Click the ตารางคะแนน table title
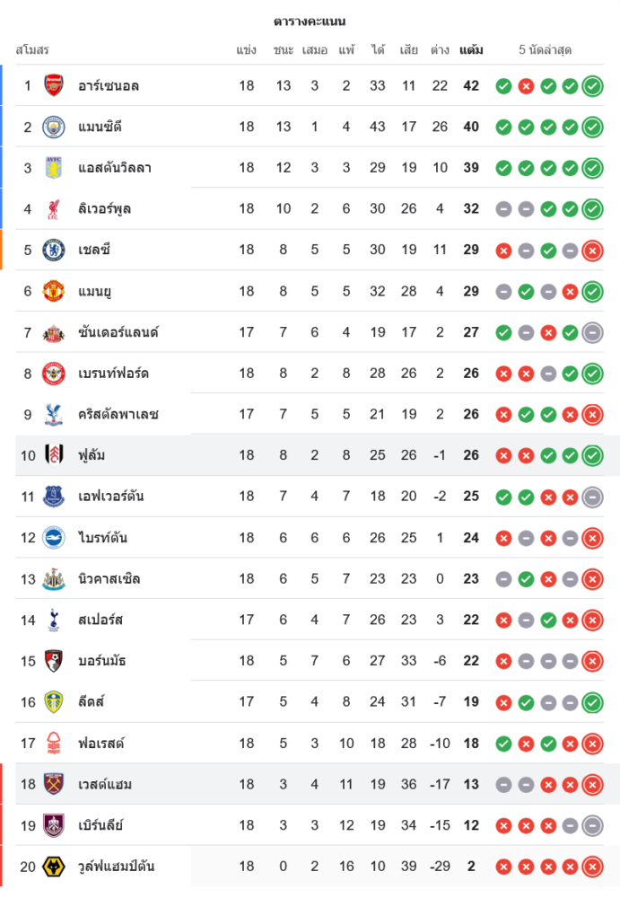The image size is (620, 898). pos(310,21)
